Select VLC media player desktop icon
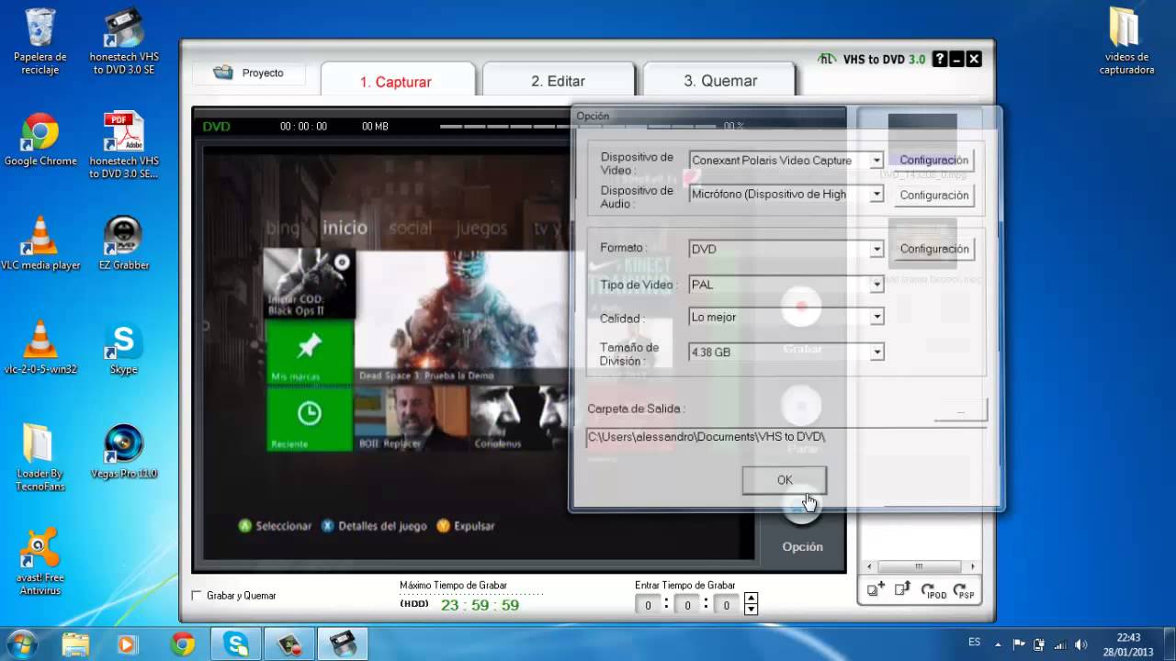The width and height of the screenshot is (1176, 661). [40, 243]
